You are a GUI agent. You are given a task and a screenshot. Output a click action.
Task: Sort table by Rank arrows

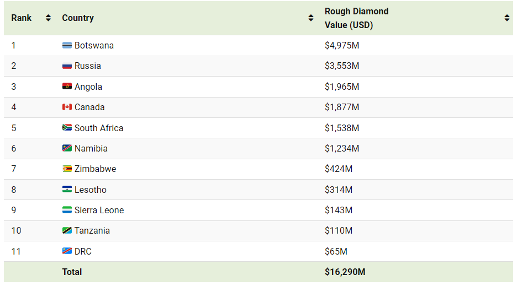point(48,18)
